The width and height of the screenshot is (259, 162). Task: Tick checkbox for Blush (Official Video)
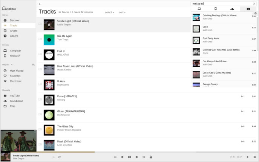pos(40,144)
